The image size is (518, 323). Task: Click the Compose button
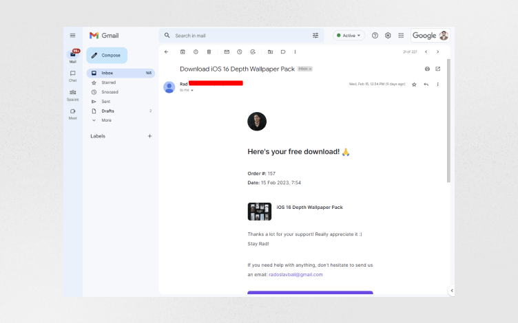point(107,56)
